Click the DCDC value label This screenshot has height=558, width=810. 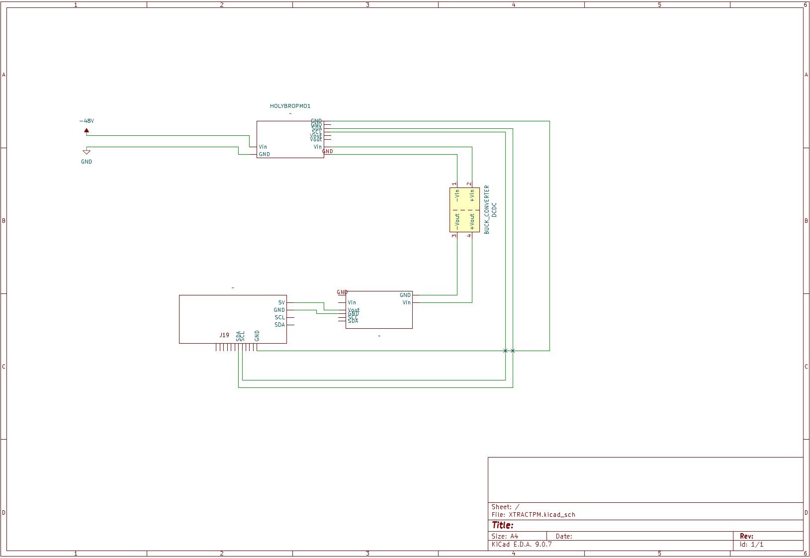[494, 210]
